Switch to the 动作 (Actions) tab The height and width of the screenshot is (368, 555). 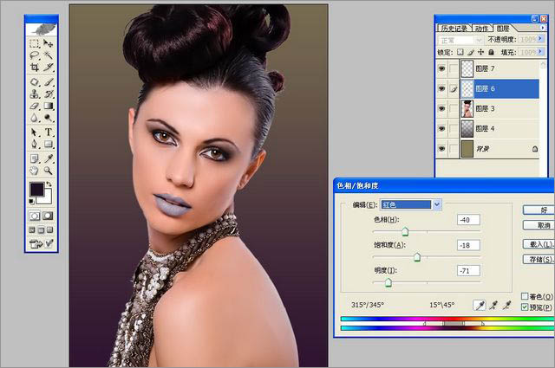pyautogui.click(x=483, y=28)
